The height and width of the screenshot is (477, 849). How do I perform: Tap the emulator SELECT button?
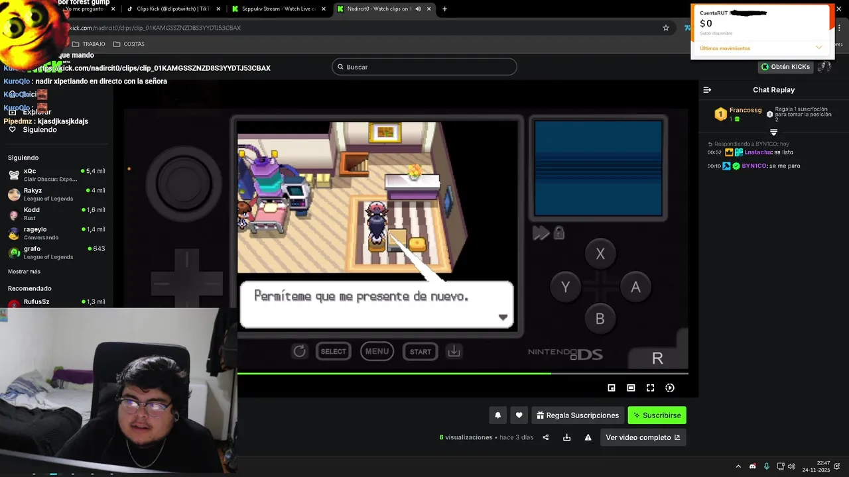point(334,351)
